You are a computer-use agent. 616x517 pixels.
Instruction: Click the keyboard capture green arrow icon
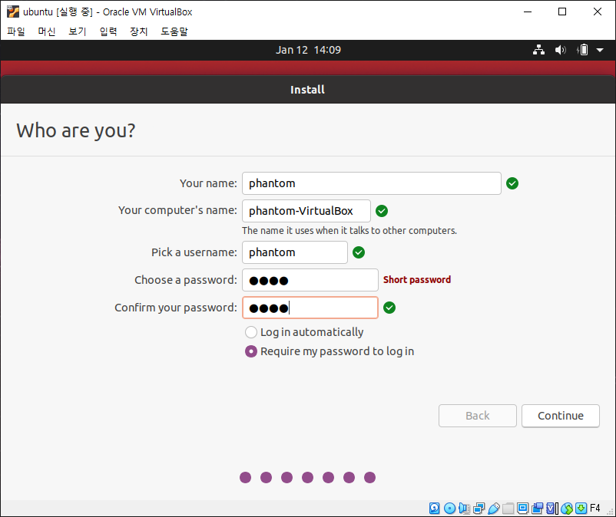pos(581,509)
